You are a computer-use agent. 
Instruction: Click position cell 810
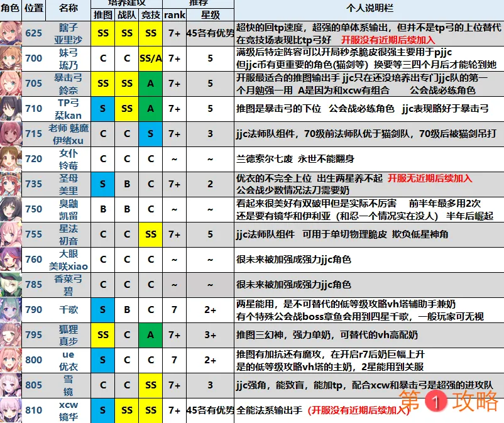point(34,410)
